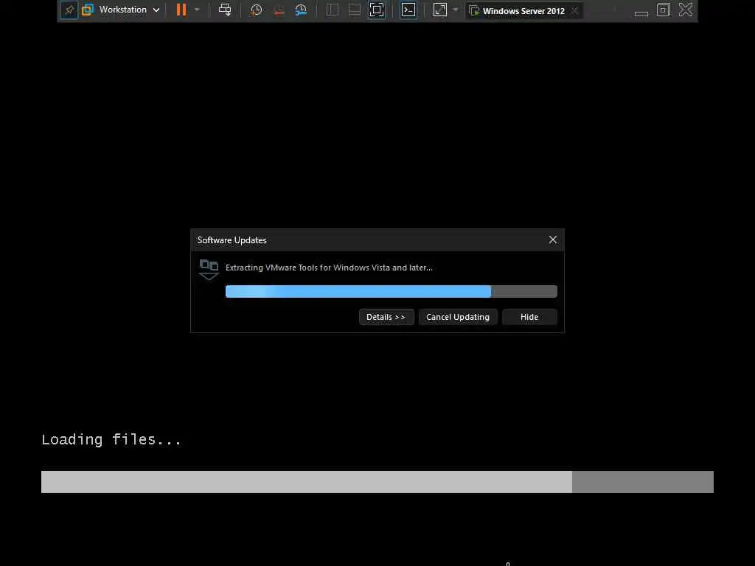Restore the VMware window size
This screenshot has width=755, height=566.
click(x=664, y=10)
